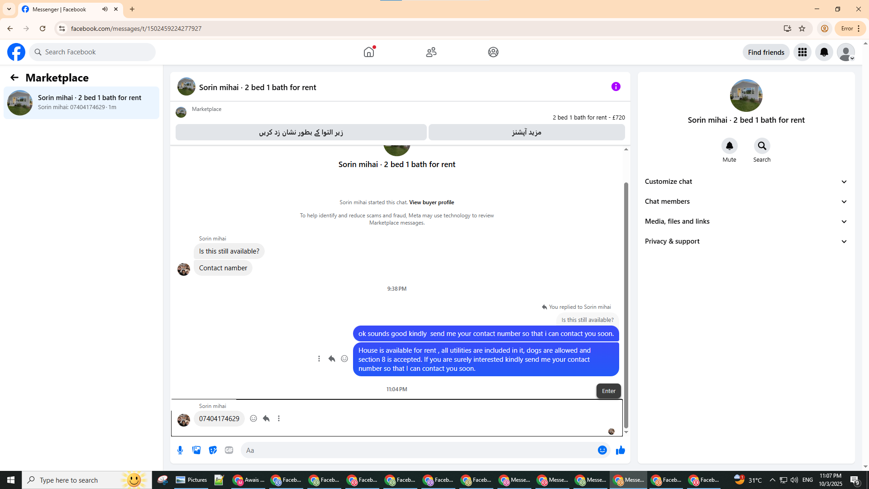Open the View buyer profile link
This screenshot has height=489, width=869.
[x=431, y=202]
